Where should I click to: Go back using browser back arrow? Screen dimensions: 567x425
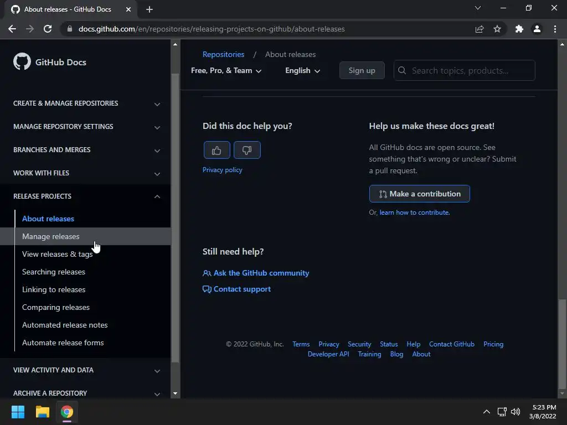pyautogui.click(x=12, y=29)
